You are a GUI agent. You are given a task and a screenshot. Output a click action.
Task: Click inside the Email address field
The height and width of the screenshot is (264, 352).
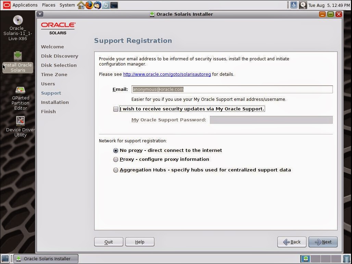point(231,89)
